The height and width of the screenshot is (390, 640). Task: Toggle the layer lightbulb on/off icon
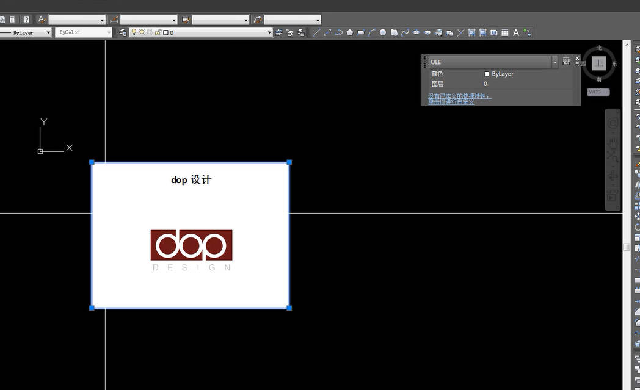pos(134,32)
